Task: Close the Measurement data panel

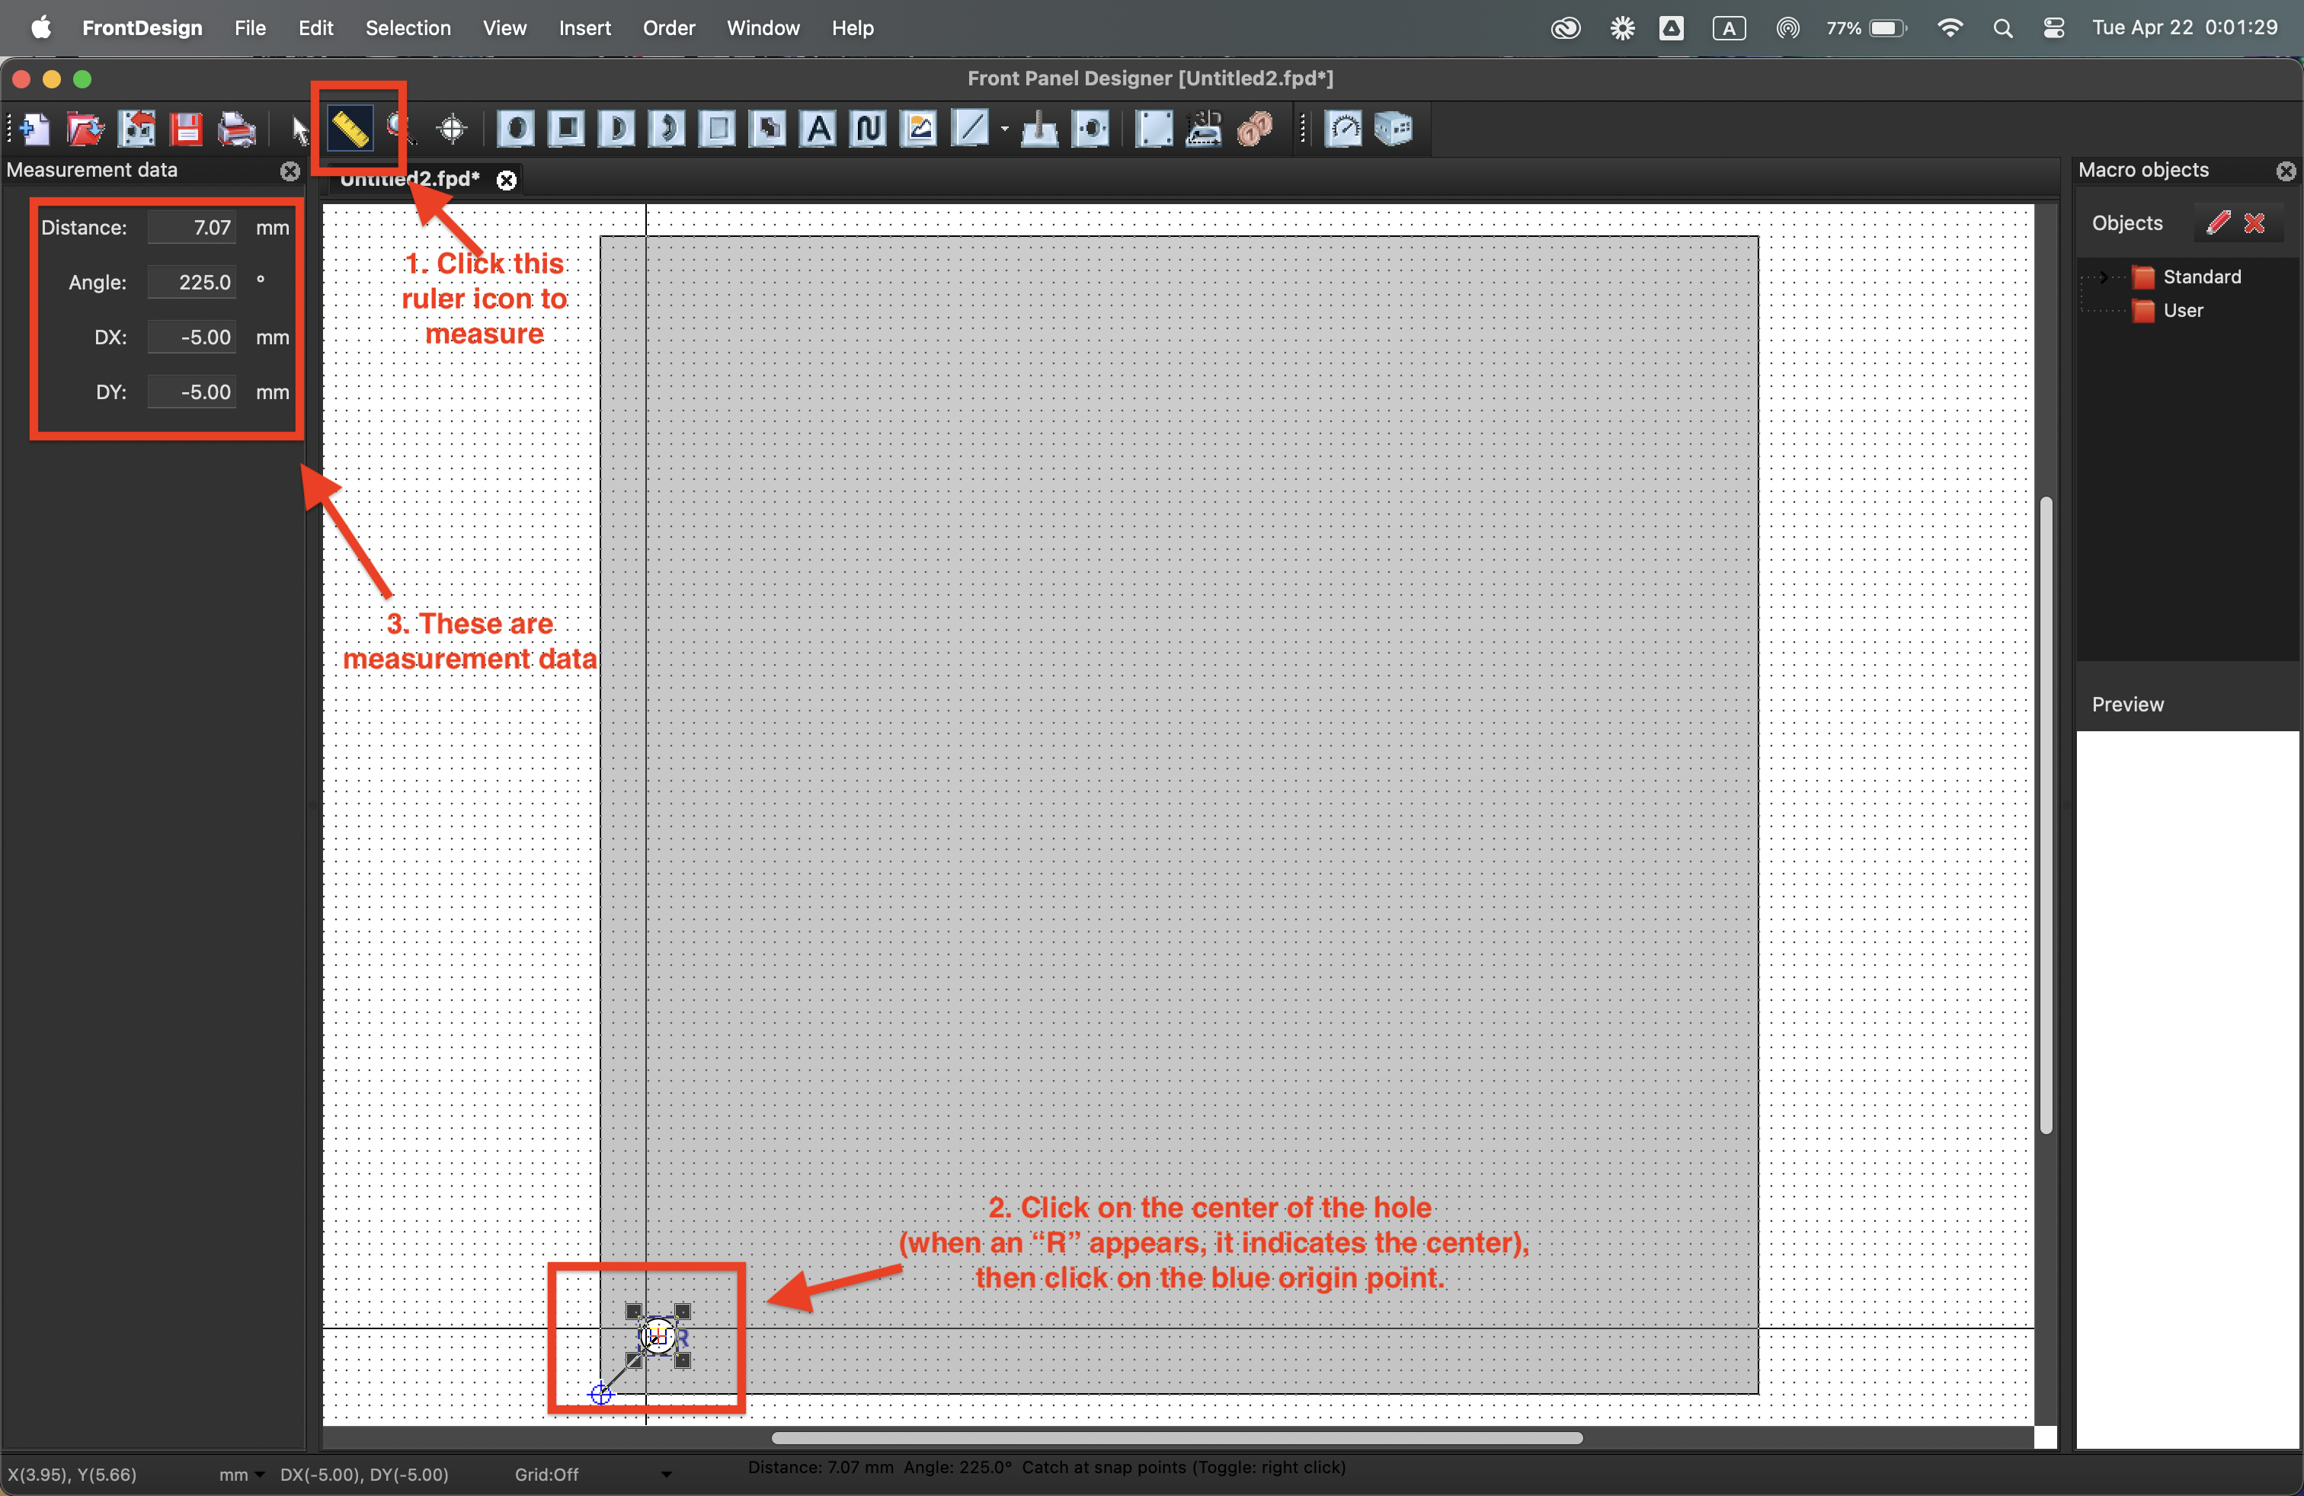Action: [290, 171]
